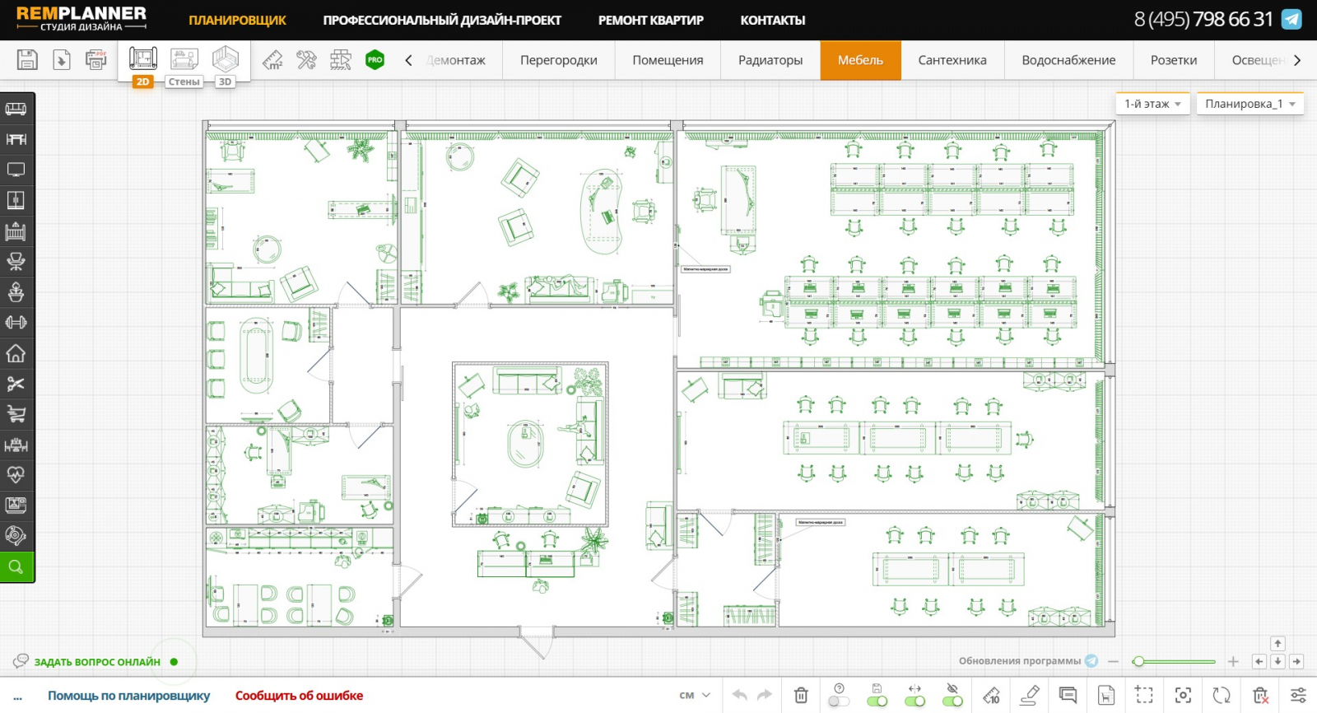This screenshot has height=713, width=1317.
Task: Click the save project floppy icon
Action: click(x=27, y=59)
